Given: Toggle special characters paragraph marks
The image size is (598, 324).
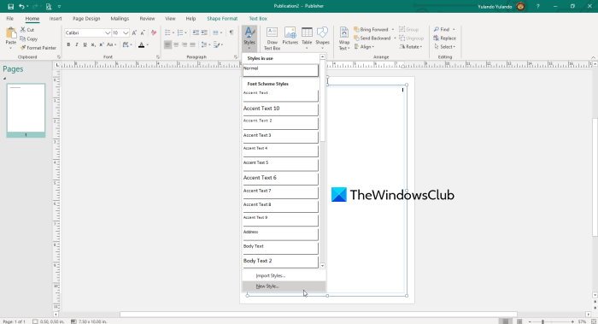Looking at the screenshot, I should 232,32.
